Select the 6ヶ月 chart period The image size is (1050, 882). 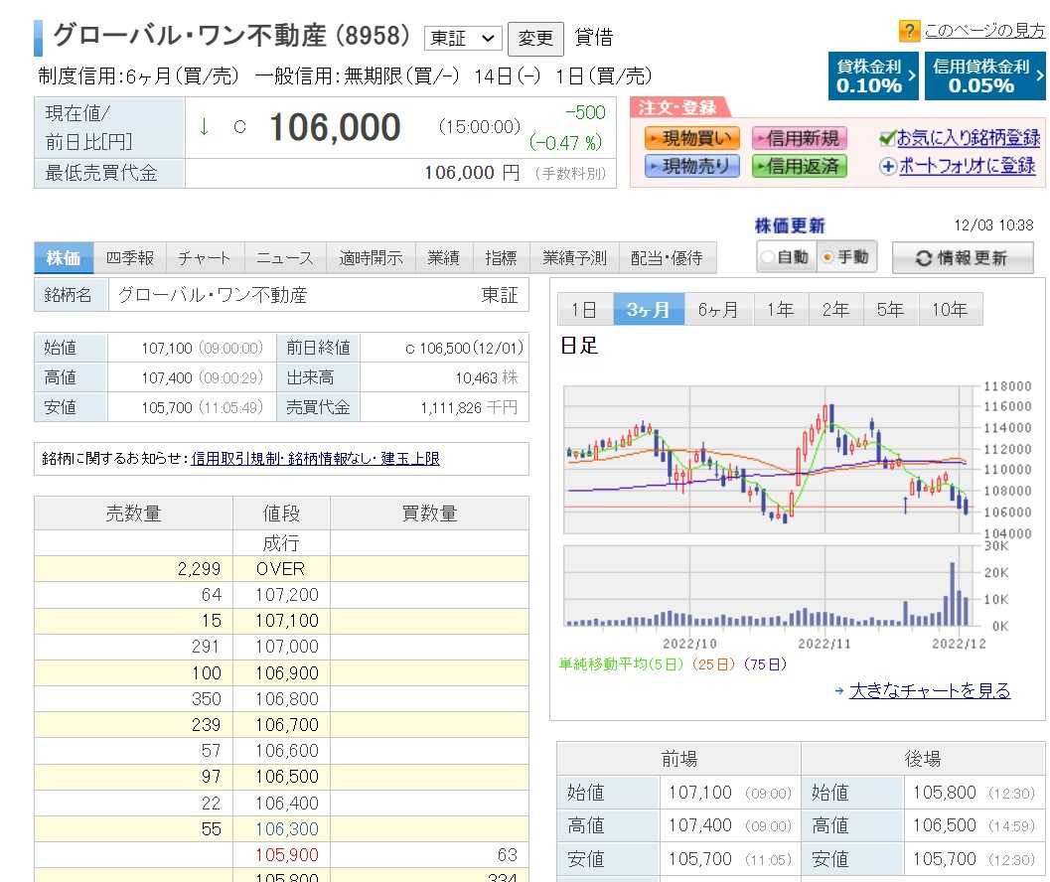(x=718, y=310)
